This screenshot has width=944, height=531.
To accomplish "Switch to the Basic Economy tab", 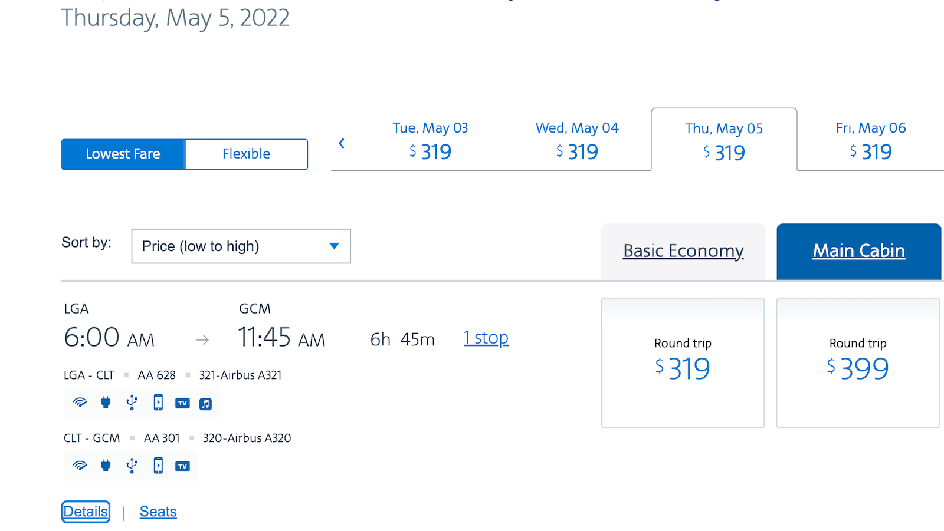I will coord(683,251).
